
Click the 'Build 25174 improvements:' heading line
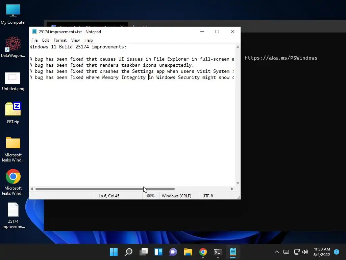[x=78, y=47]
